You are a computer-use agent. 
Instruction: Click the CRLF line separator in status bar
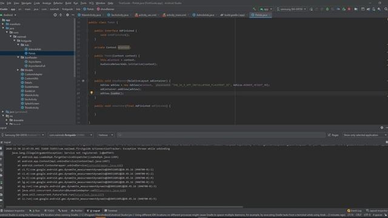pos(358,215)
